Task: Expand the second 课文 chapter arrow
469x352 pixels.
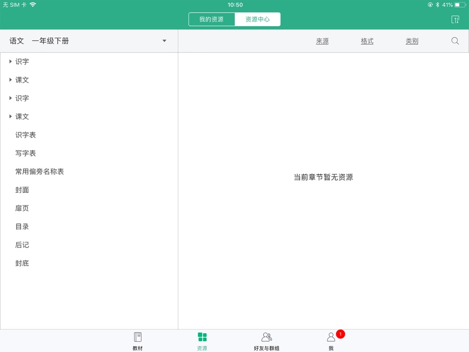Action: (10, 116)
